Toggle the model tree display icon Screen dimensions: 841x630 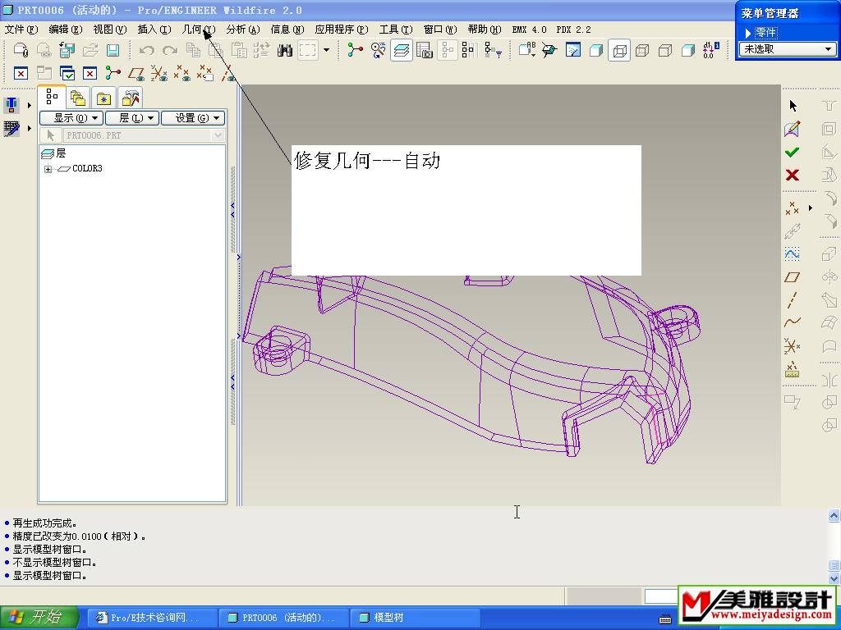pyautogui.click(x=447, y=50)
